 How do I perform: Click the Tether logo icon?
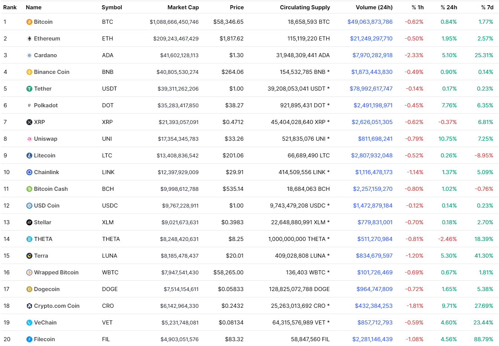pyautogui.click(x=29, y=89)
